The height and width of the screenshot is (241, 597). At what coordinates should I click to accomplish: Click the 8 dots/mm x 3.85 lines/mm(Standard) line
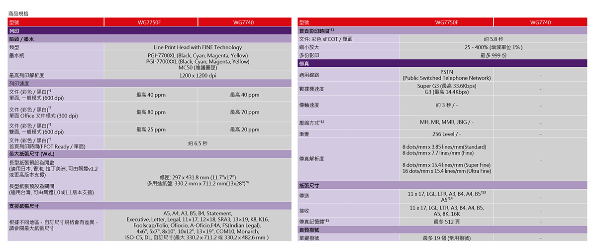pyautogui.click(x=444, y=147)
